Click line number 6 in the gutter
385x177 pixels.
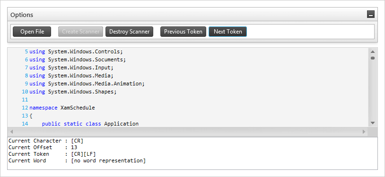(x=26, y=59)
